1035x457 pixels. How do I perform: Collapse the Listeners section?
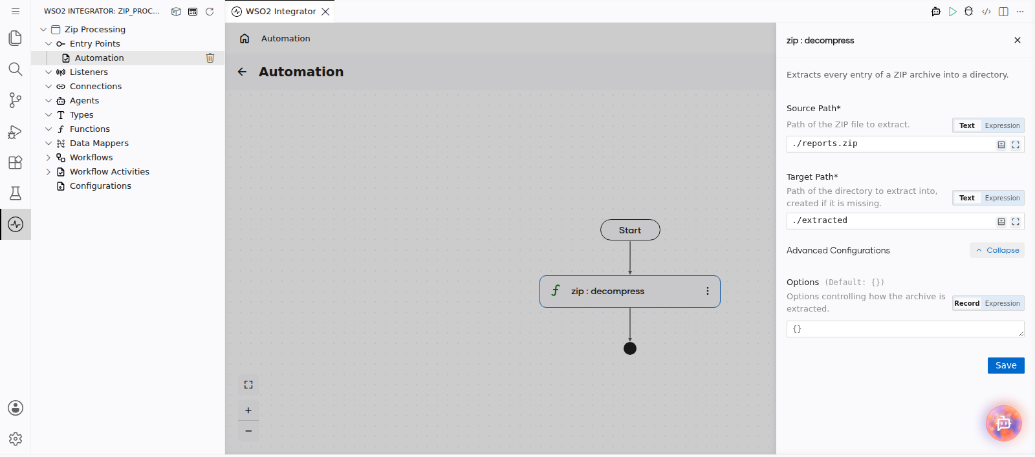49,72
